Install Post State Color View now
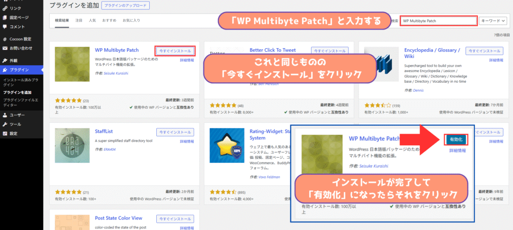Screen dimensions: 513x230 (175, 218)
